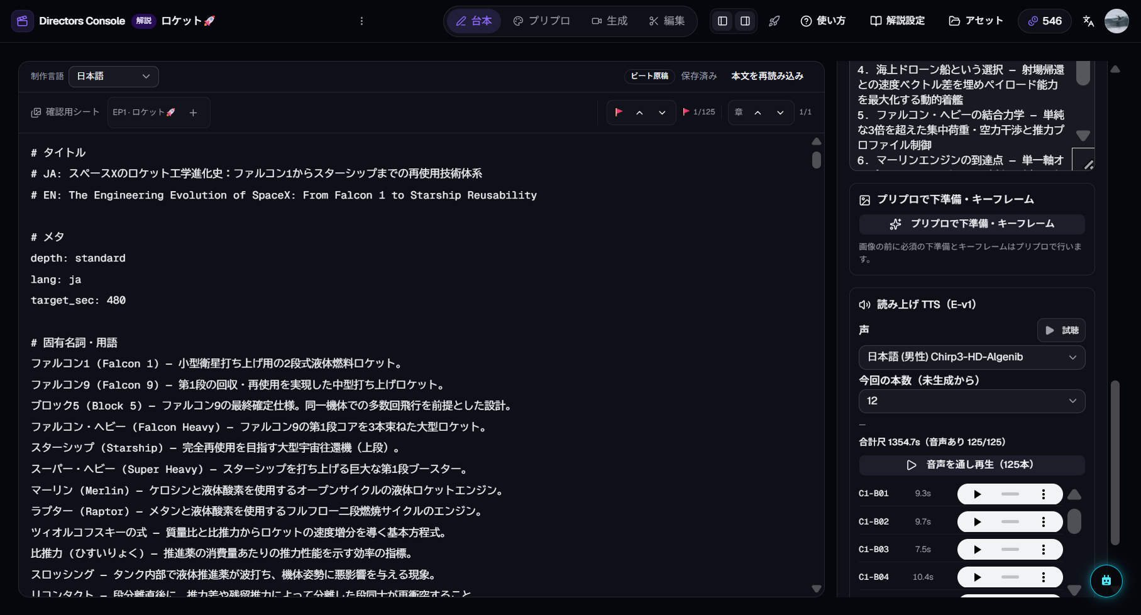This screenshot has height=615, width=1141.
Task: Click audio list scroll-down arrow
Action: pyautogui.click(x=1074, y=590)
